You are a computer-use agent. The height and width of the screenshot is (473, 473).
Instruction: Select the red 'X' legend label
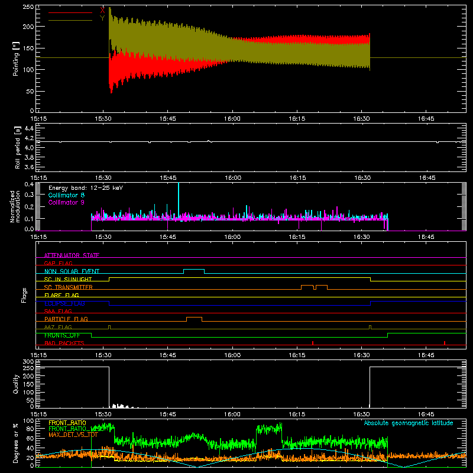click(x=102, y=11)
